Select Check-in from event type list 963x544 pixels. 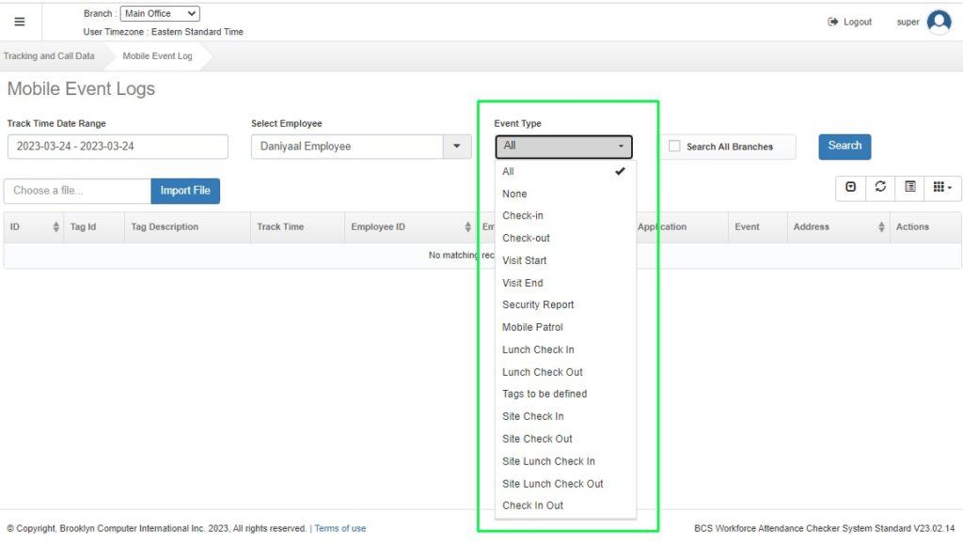click(523, 216)
